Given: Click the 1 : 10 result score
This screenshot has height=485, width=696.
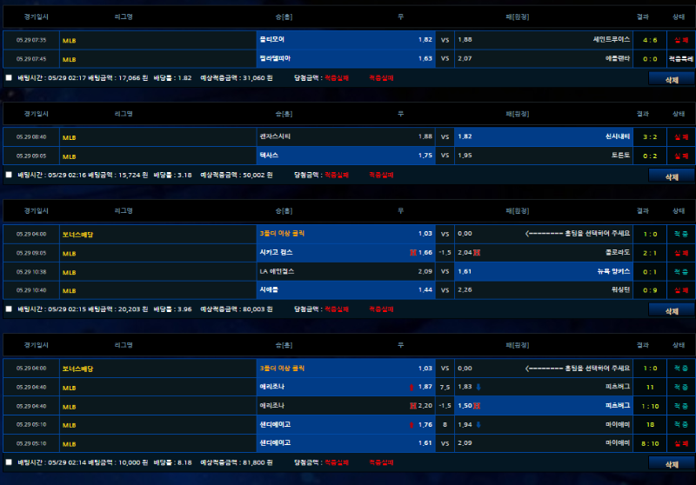Looking at the screenshot, I should click(x=650, y=406).
